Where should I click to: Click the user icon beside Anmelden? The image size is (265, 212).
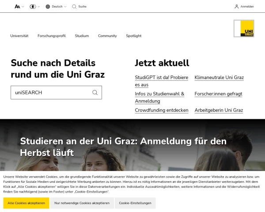[x=237, y=7]
